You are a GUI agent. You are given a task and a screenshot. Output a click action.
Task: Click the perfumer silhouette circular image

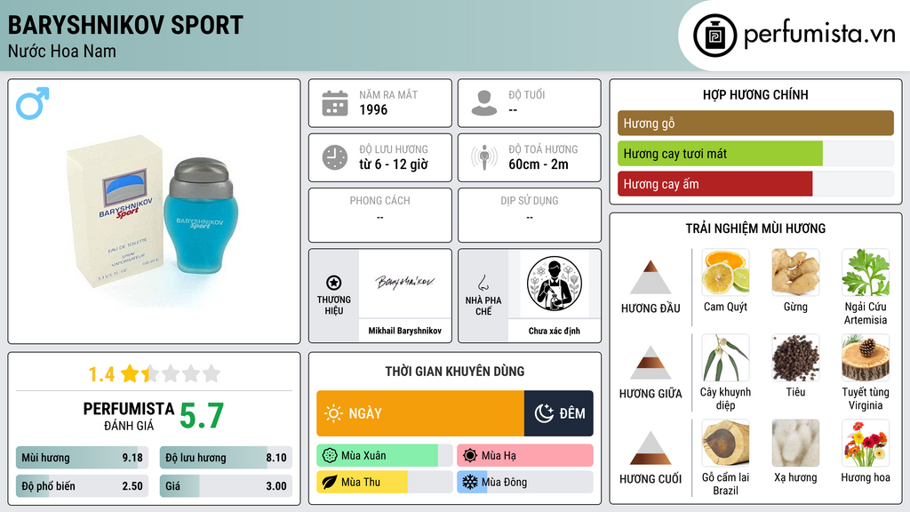click(x=555, y=284)
